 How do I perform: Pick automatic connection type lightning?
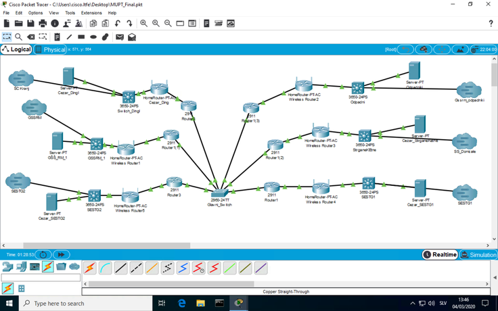coord(90,268)
